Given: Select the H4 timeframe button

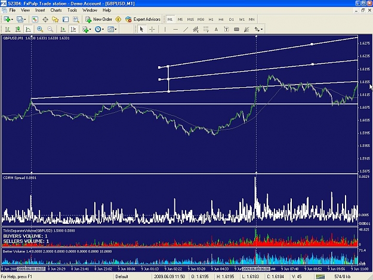Looking at the screenshot, I should coord(221,20).
